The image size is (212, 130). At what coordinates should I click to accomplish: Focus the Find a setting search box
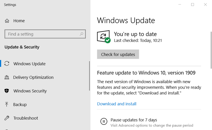pos(41,34)
